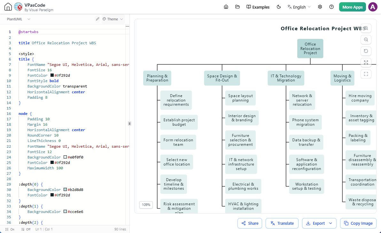
Task: Open the user avatar A menu
Action: [373, 7]
